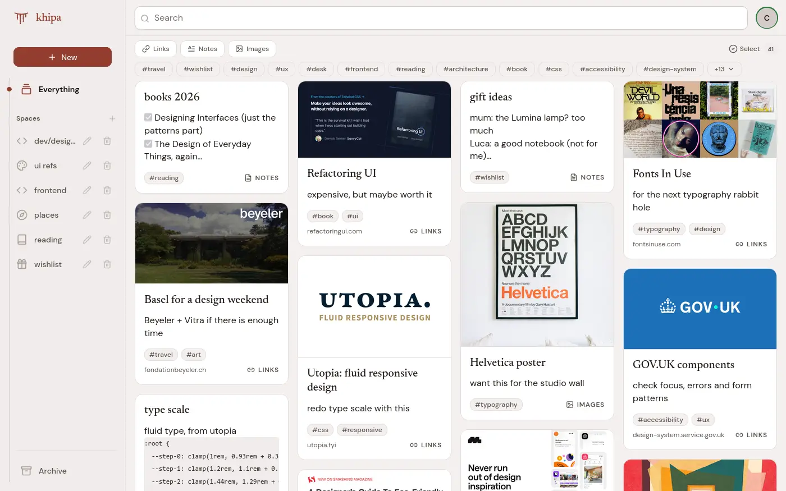
Task: Open the Fonts In Use collage image
Action: coord(700,120)
